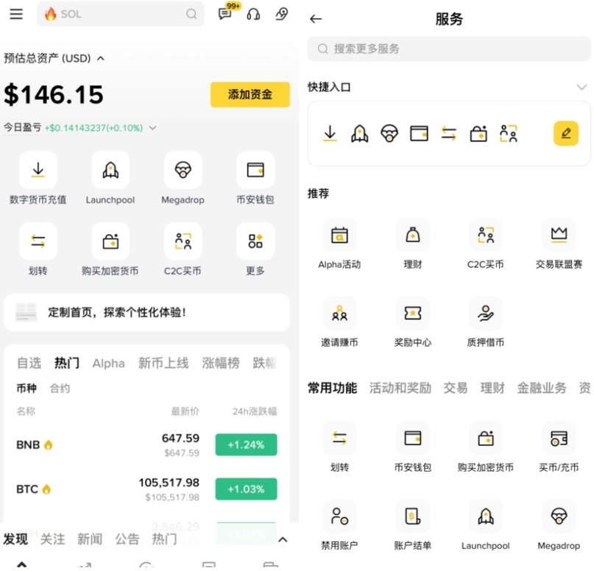Switch to 合约 sub-tab
This screenshot has width=594, height=571.
pyautogui.click(x=60, y=388)
